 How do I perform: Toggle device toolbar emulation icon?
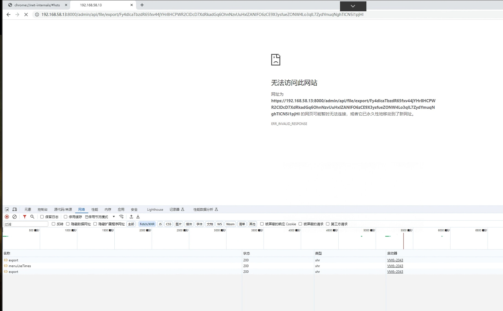15,209
